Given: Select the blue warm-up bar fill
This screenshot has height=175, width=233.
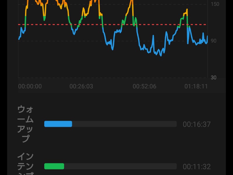Looking at the screenshot, I should pos(58,124).
